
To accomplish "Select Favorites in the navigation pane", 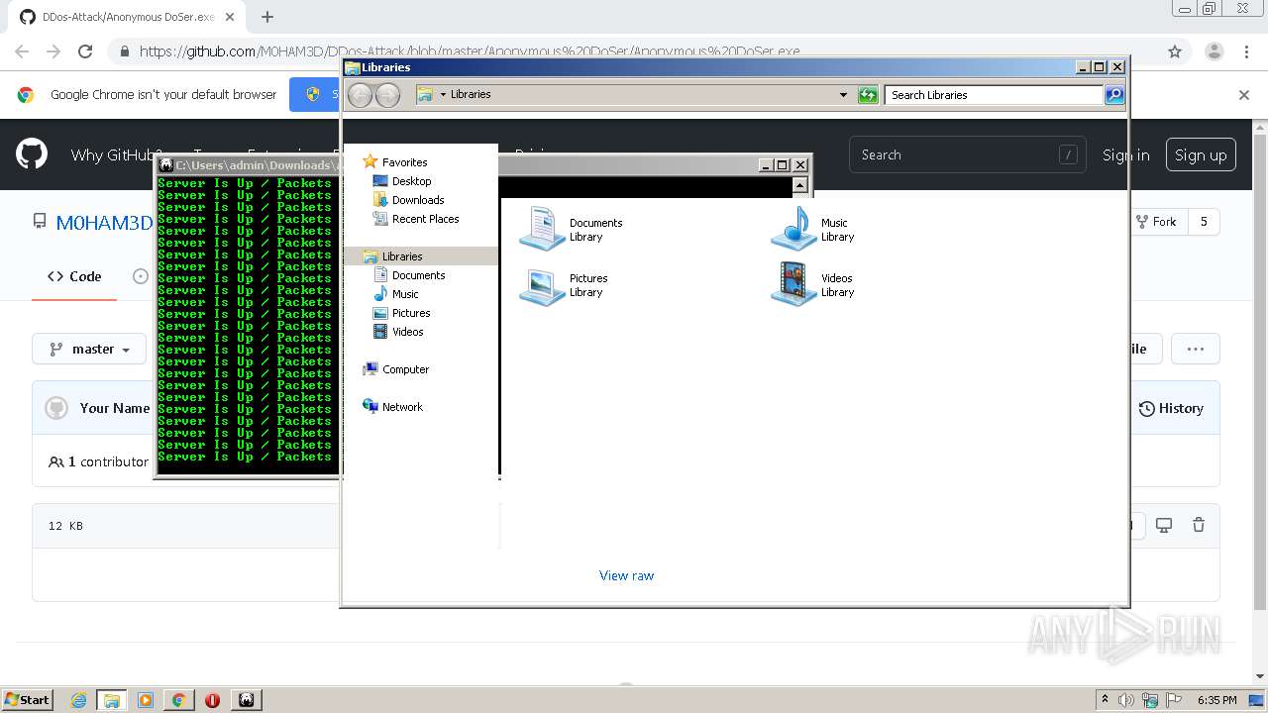I will pyautogui.click(x=404, y=162).
